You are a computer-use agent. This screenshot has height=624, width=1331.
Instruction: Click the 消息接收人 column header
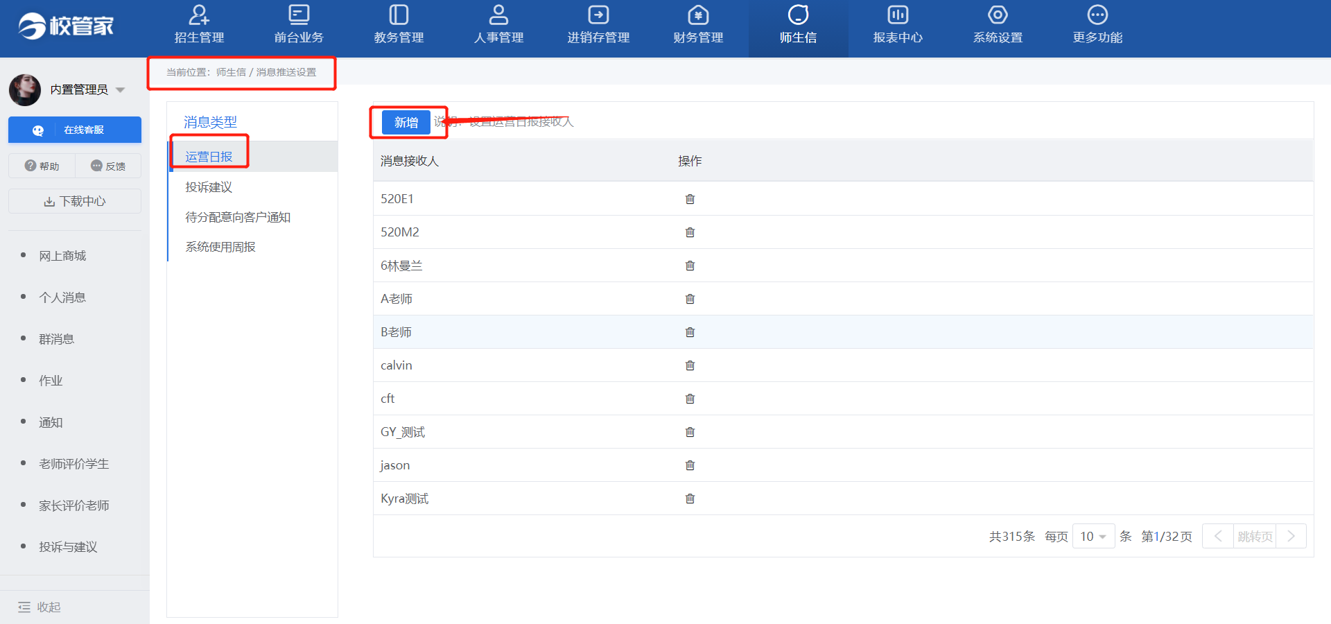point(410,161)
